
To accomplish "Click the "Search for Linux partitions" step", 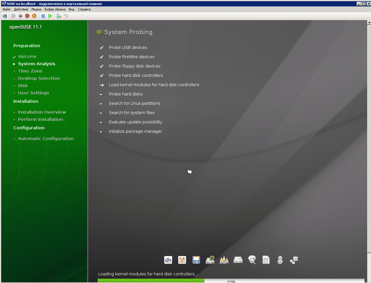I will pyautogui.click(x=134, y=103).
